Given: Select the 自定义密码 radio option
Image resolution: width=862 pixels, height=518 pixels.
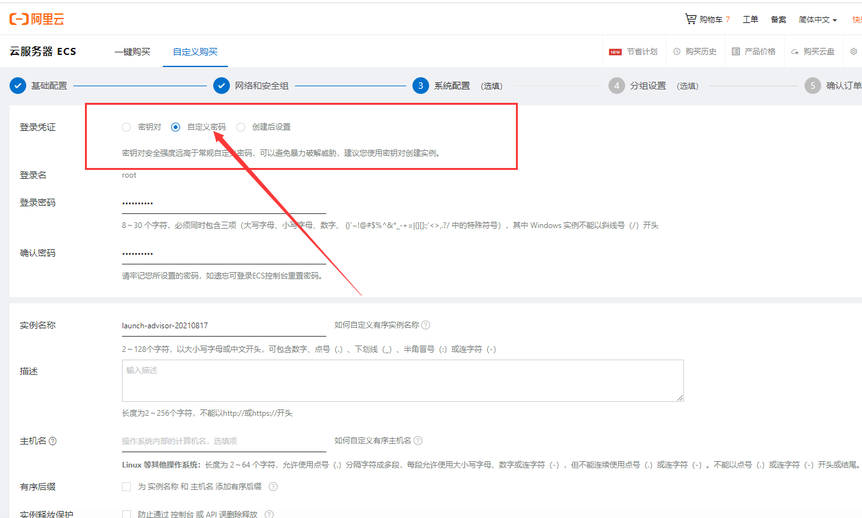Looking at the screenshot, I should pos(176,127).
